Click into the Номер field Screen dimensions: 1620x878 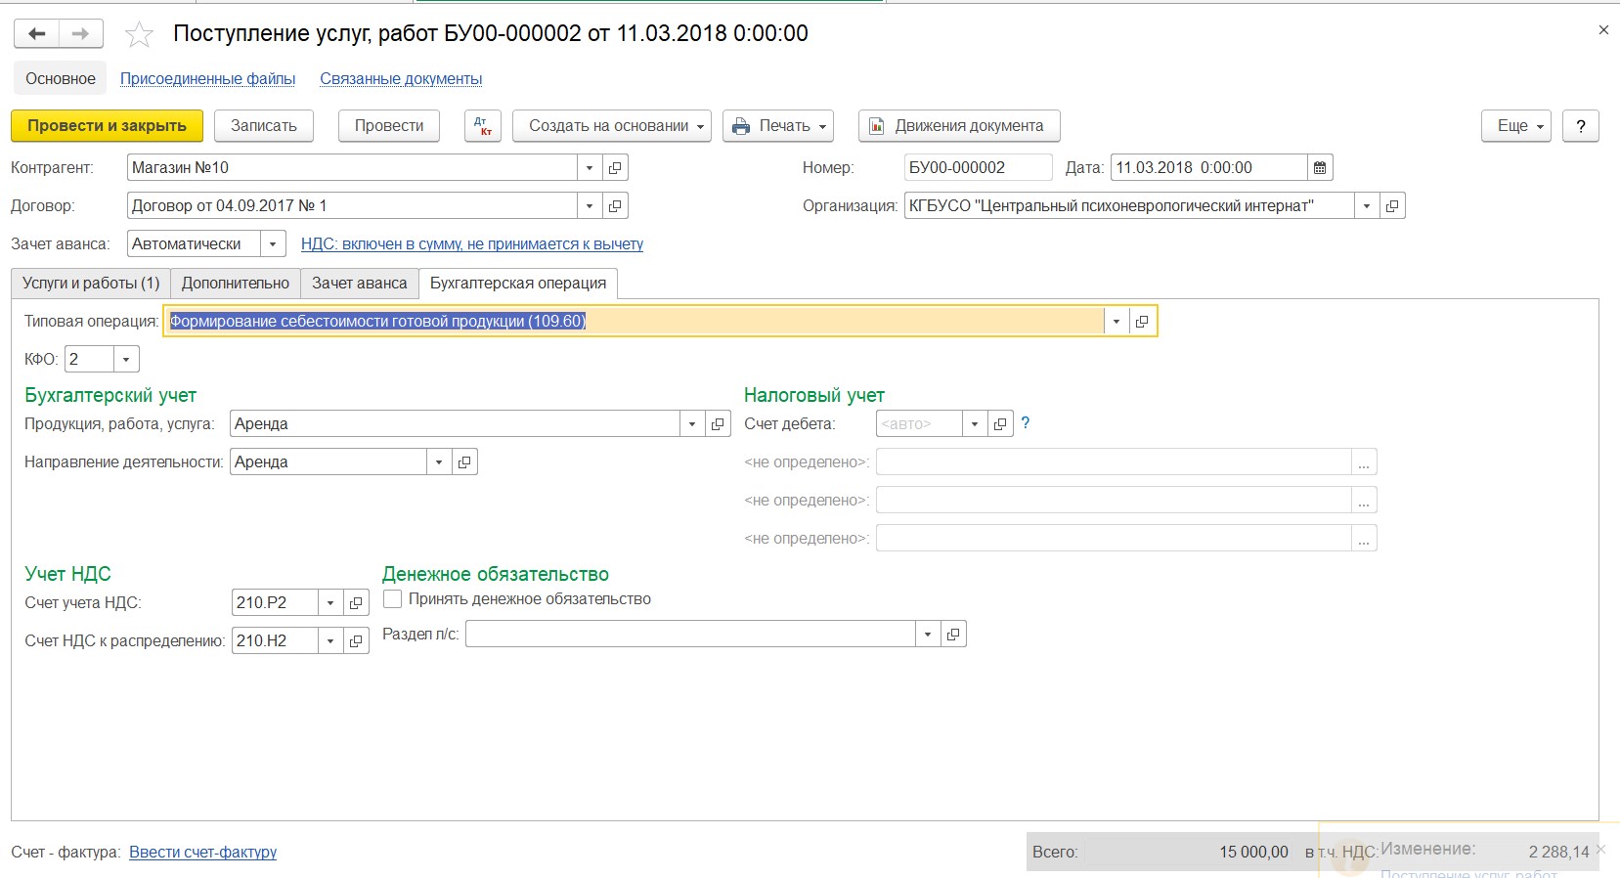click(979, 168)
